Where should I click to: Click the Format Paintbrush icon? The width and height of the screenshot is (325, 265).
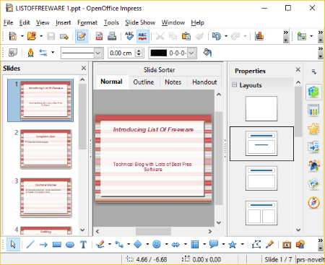(x=199, y=36)
